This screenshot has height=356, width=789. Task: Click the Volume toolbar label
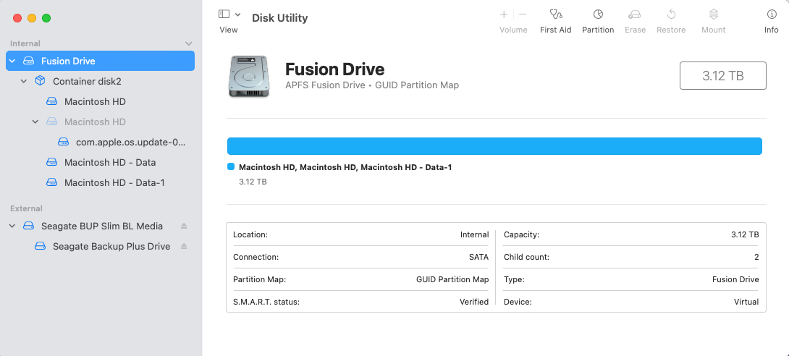coord(513,30)
